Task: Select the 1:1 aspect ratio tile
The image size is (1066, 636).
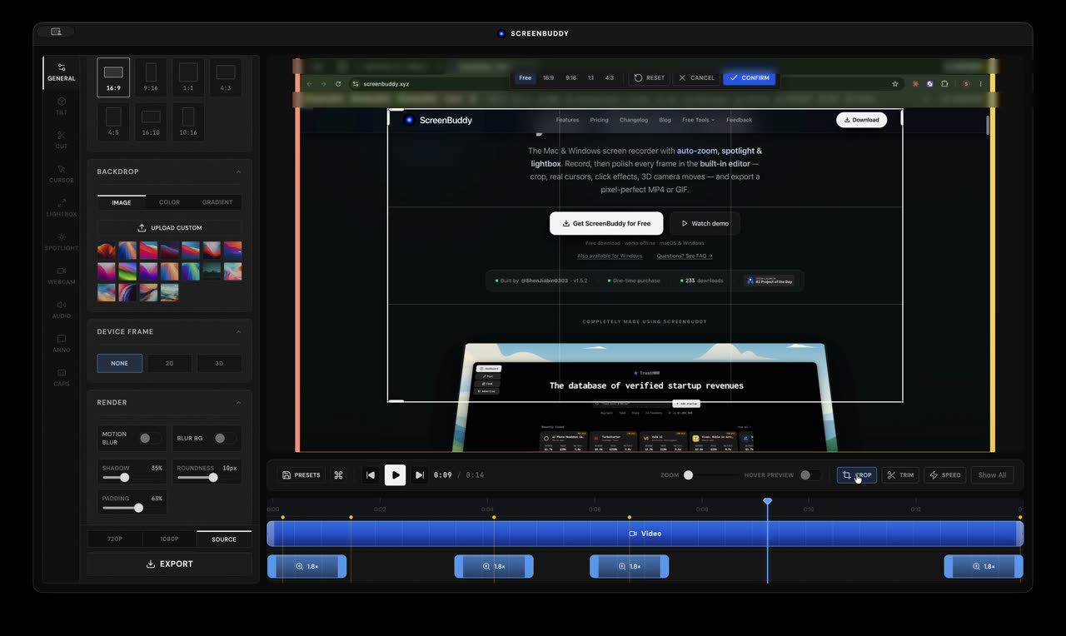Action: coord(188,77)
